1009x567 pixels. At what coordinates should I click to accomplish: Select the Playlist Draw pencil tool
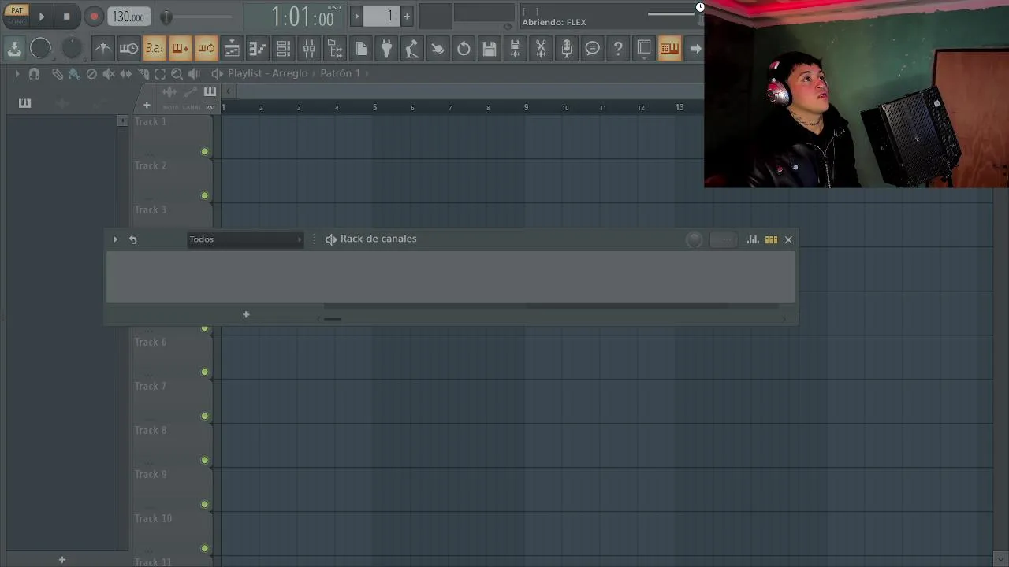tap(58, 73)
